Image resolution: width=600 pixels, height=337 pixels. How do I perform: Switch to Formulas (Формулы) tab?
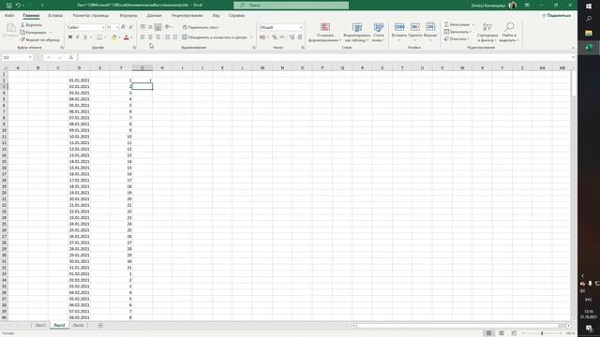pyautogui.click(x=128, y=16)
